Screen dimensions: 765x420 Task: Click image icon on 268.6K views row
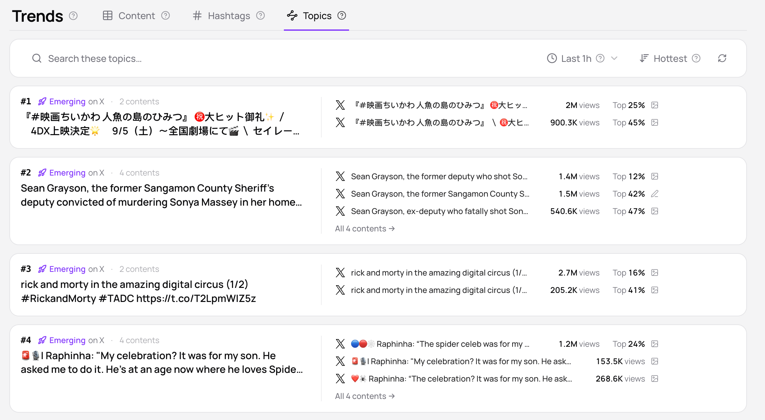[x=655, y=379]
